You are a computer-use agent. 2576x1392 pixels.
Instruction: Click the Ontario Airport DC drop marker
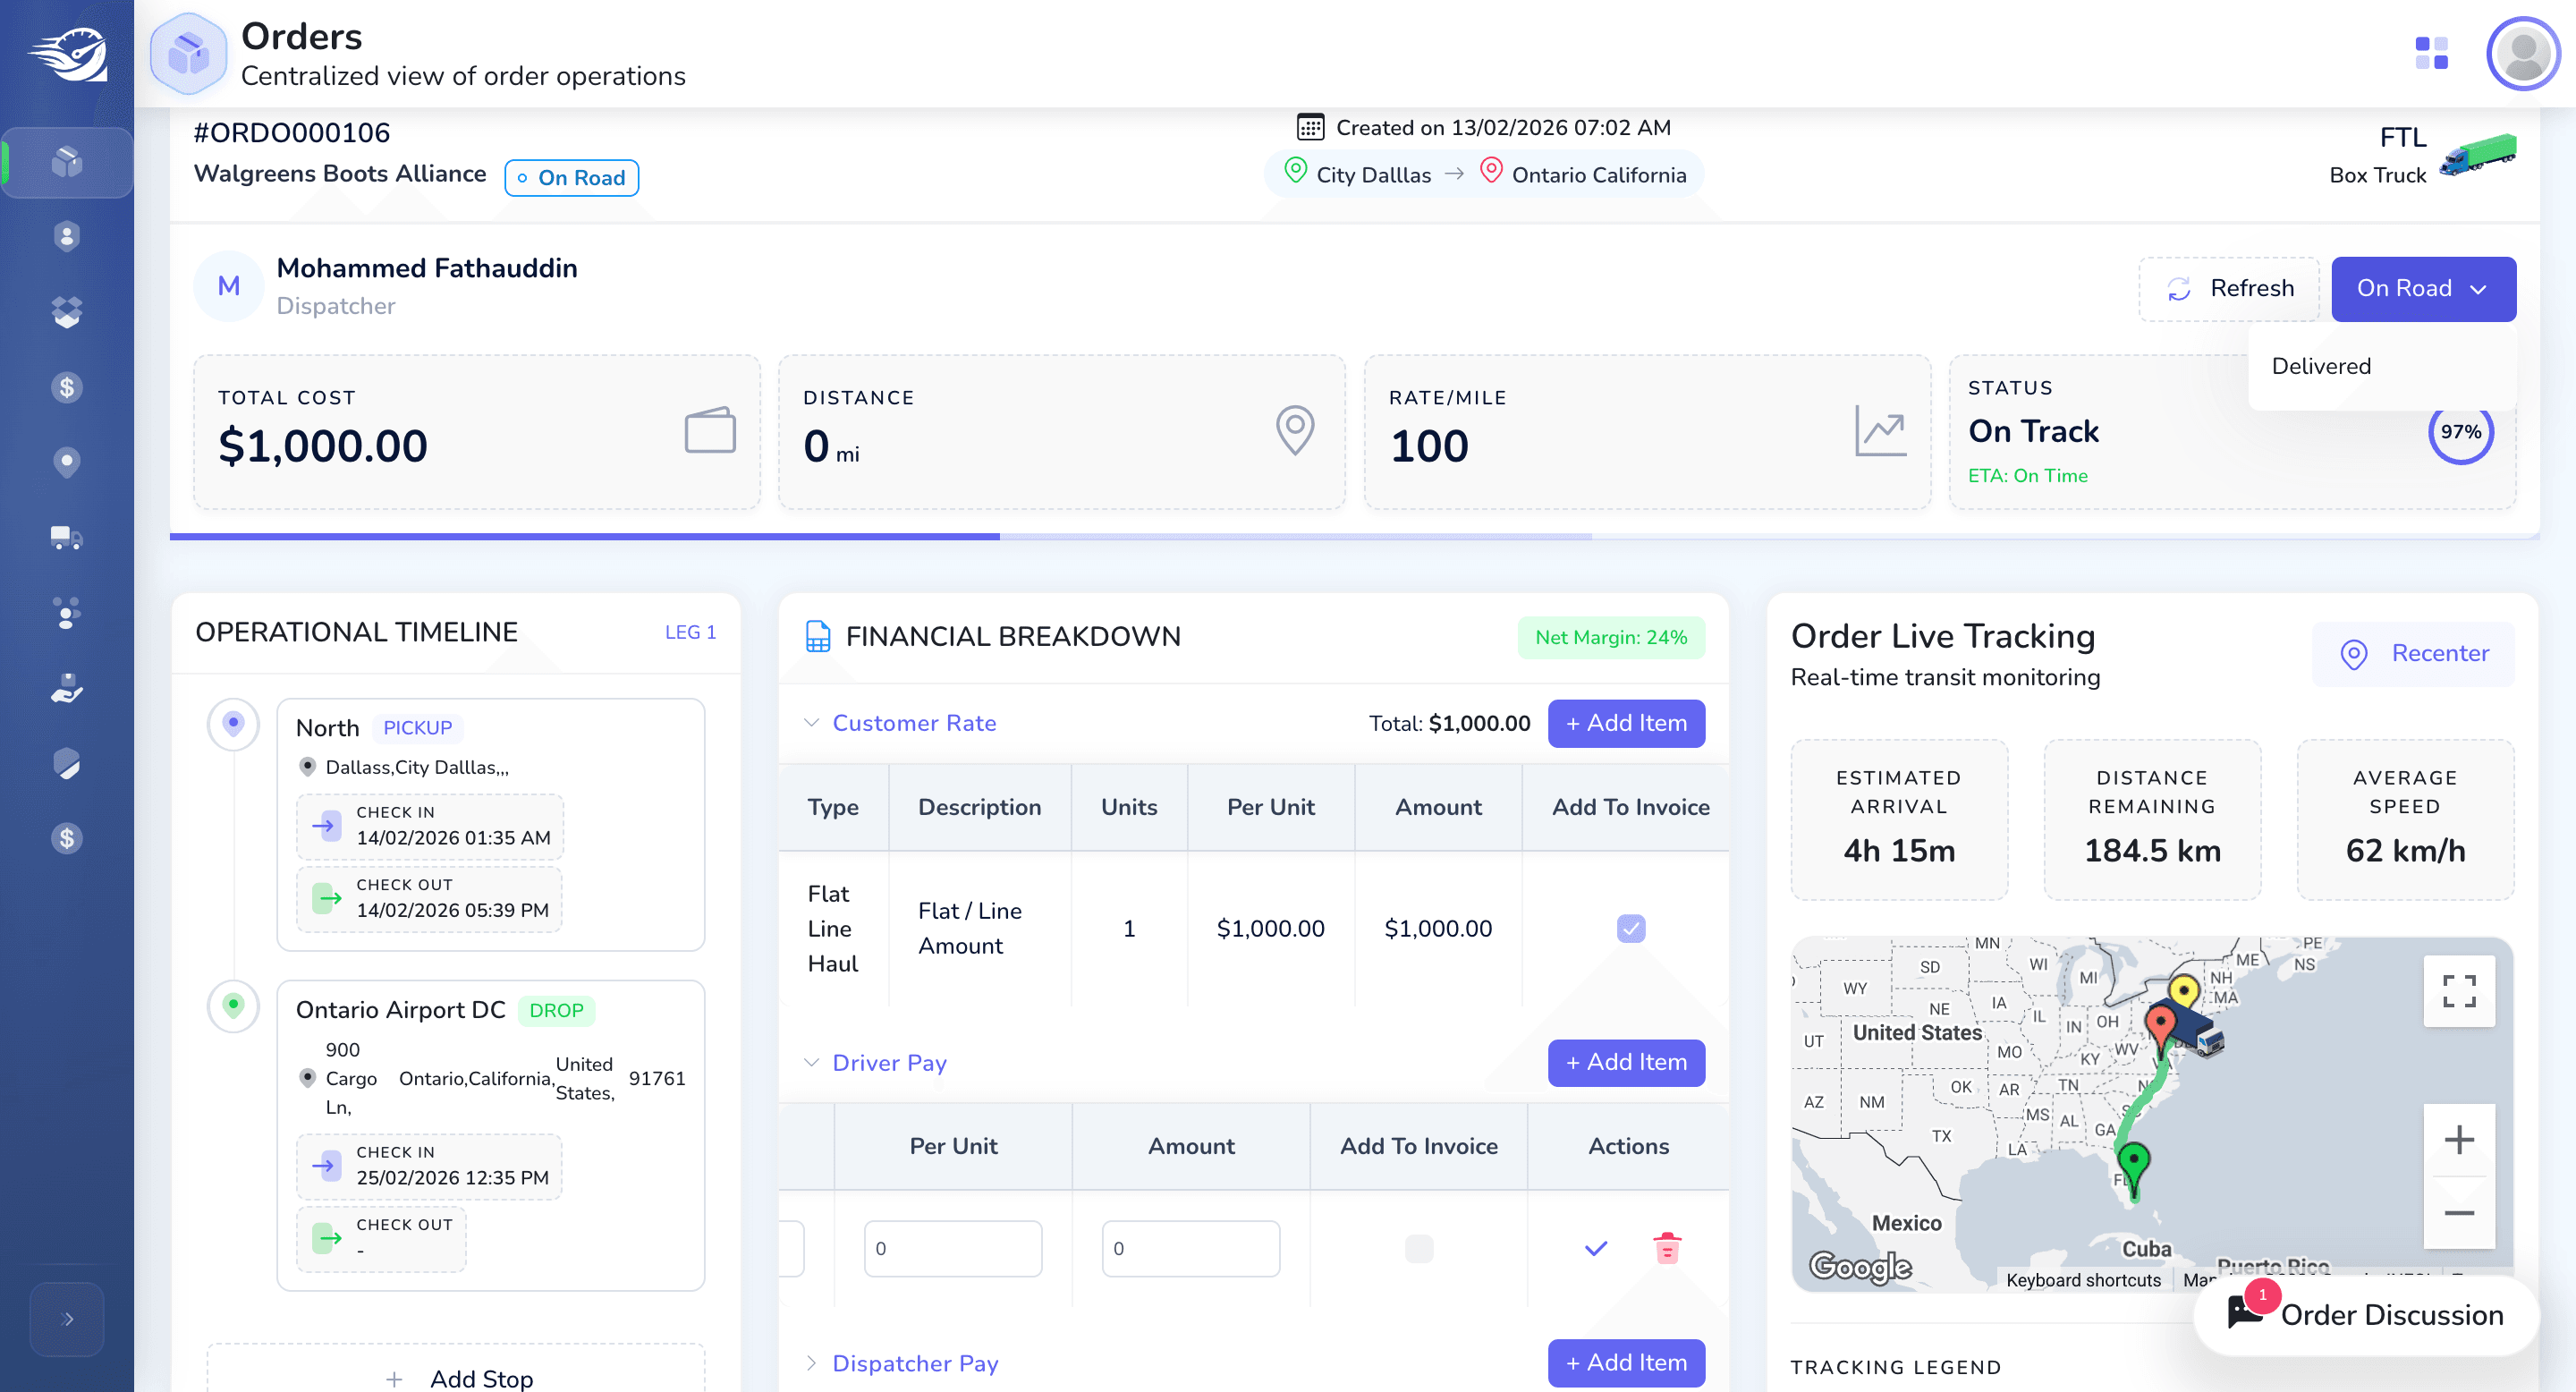coord(233,1006)
